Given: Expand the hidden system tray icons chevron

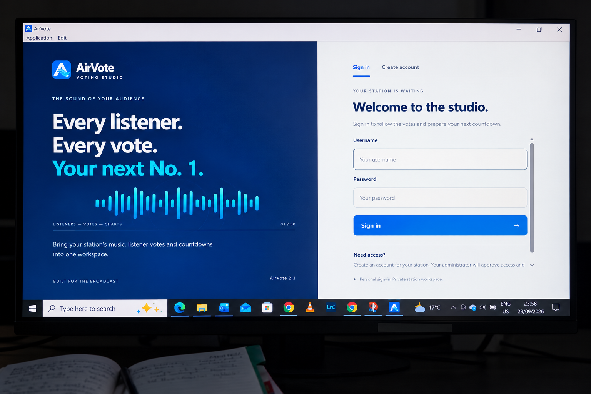Looking at the screenshot, I should pos(453,307).
